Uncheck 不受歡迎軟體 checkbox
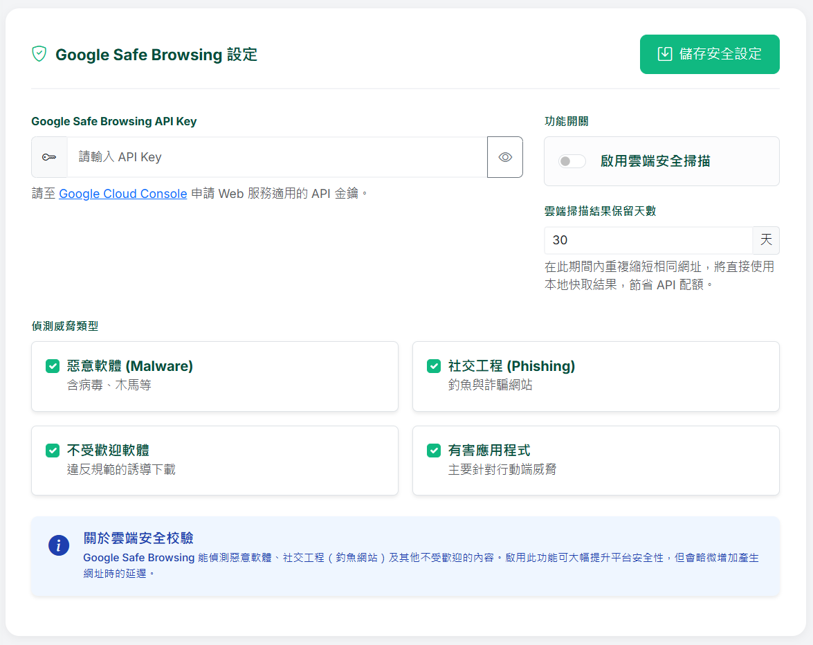813x645 pixels. [x=53, y=451]
